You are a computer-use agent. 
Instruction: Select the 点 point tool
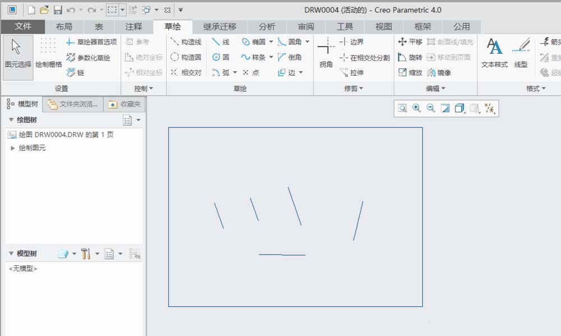pos(251,72)
